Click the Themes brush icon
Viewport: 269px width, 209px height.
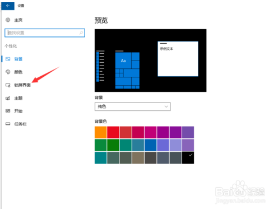point(8,98)
